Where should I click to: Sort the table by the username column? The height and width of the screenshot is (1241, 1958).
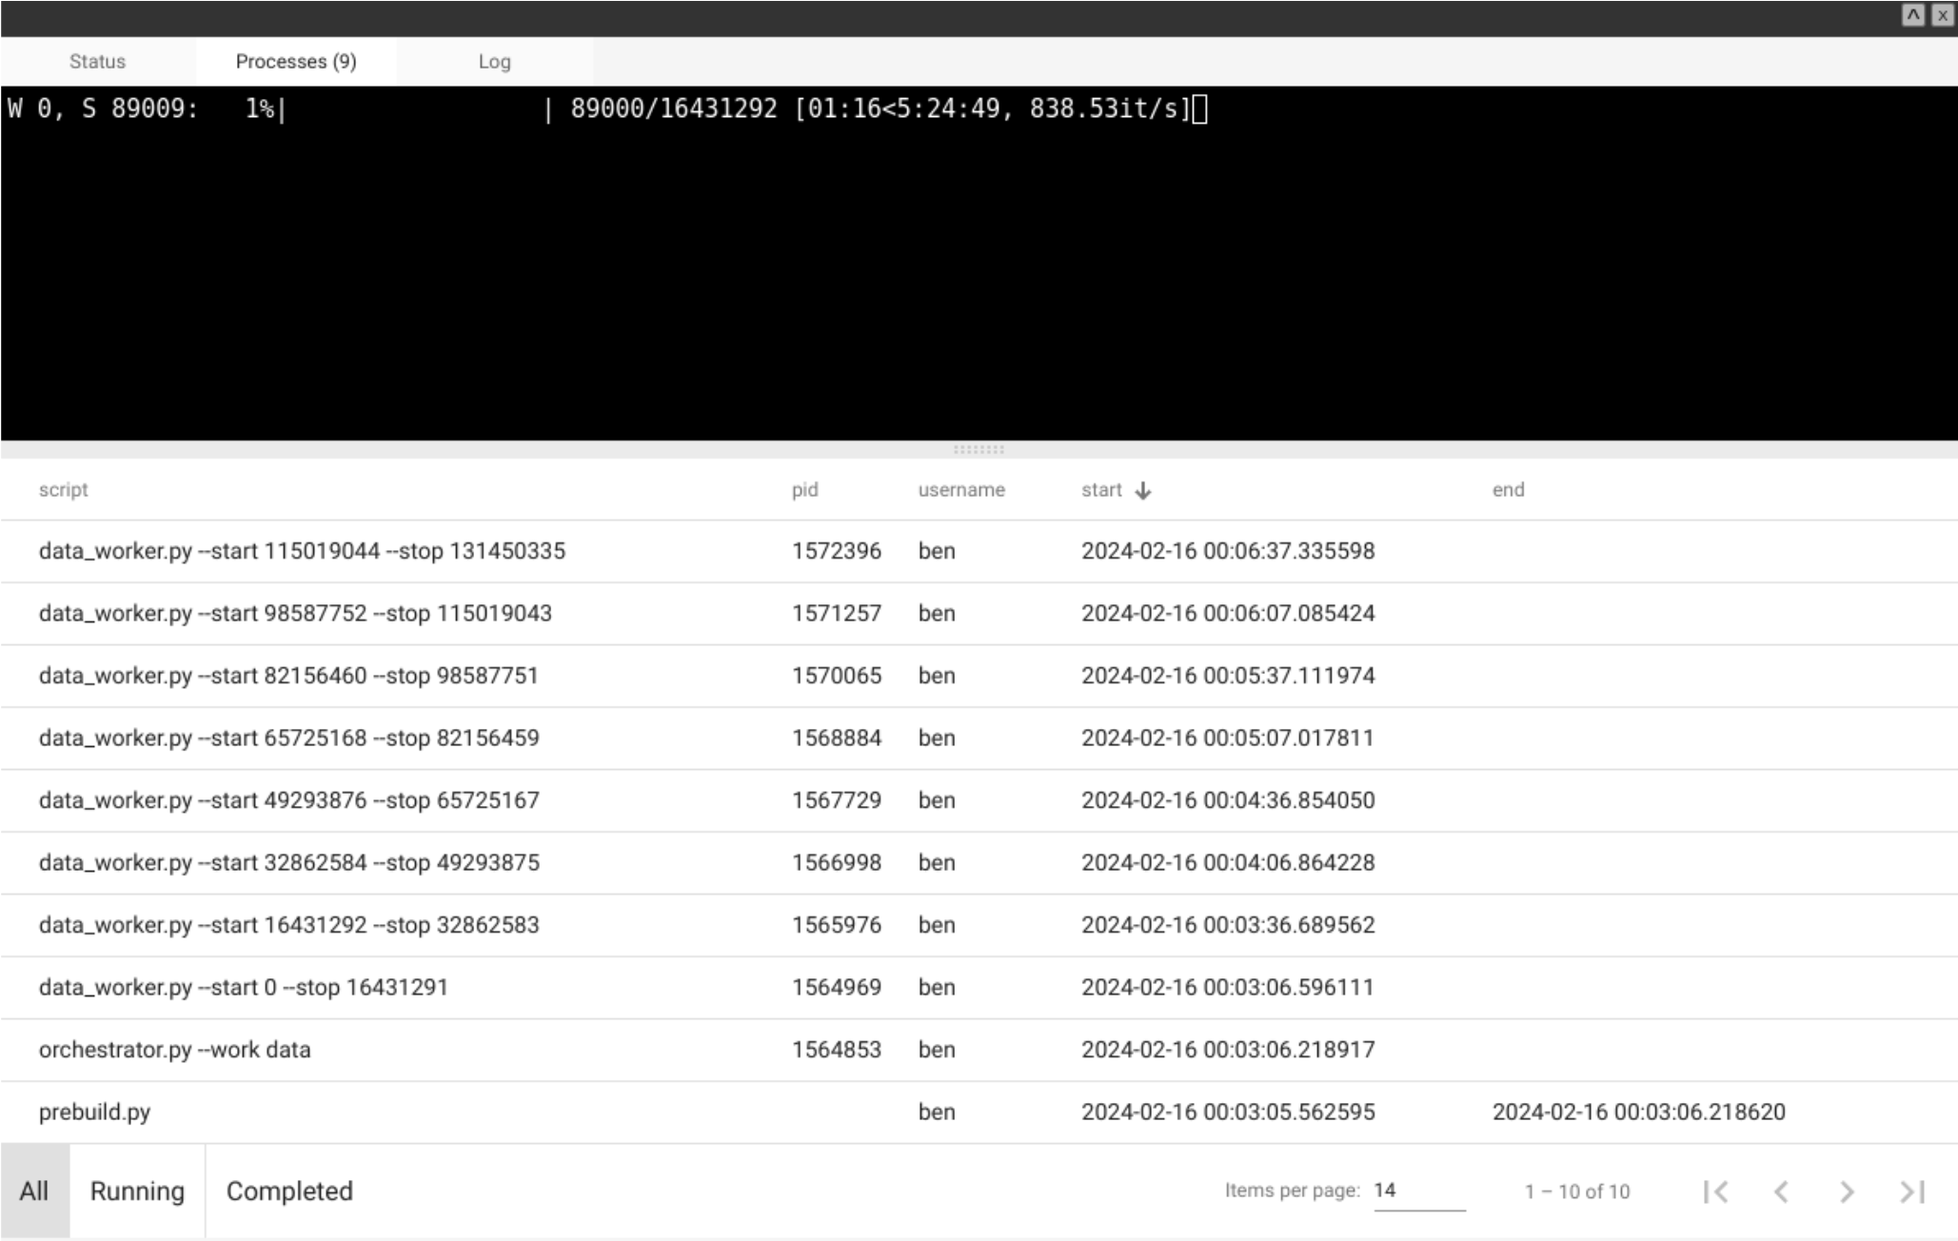tap(961, 490)
